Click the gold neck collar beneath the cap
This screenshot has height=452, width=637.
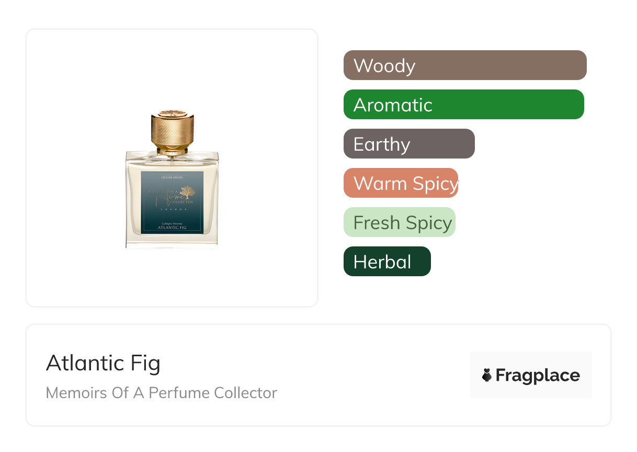pos(172,151)
